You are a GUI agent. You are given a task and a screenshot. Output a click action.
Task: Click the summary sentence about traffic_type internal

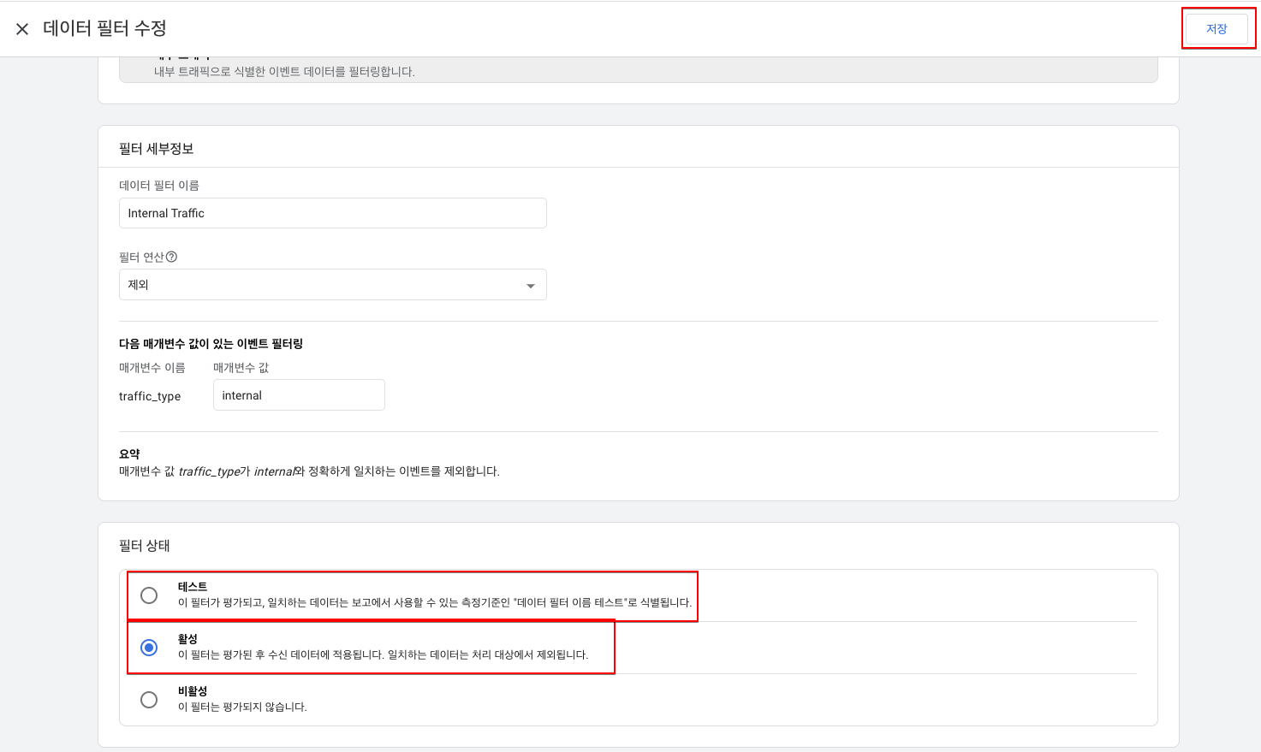pos(309,471)
